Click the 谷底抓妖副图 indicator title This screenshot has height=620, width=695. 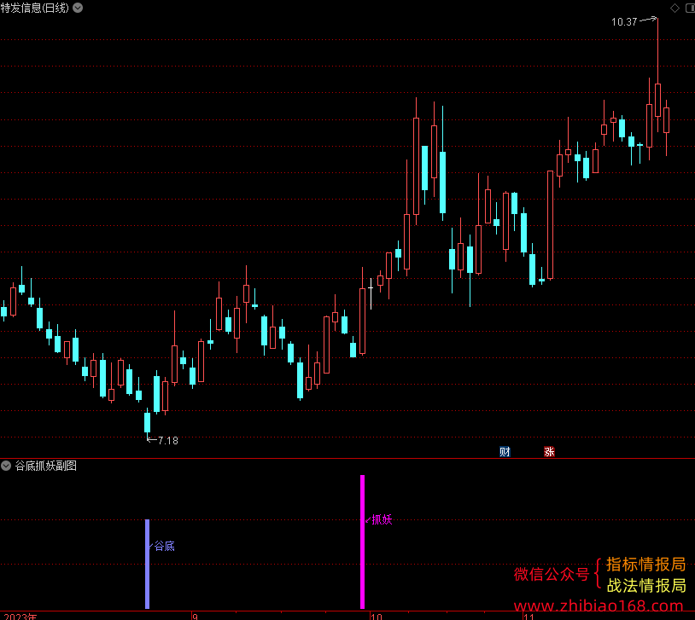point(45,466)
